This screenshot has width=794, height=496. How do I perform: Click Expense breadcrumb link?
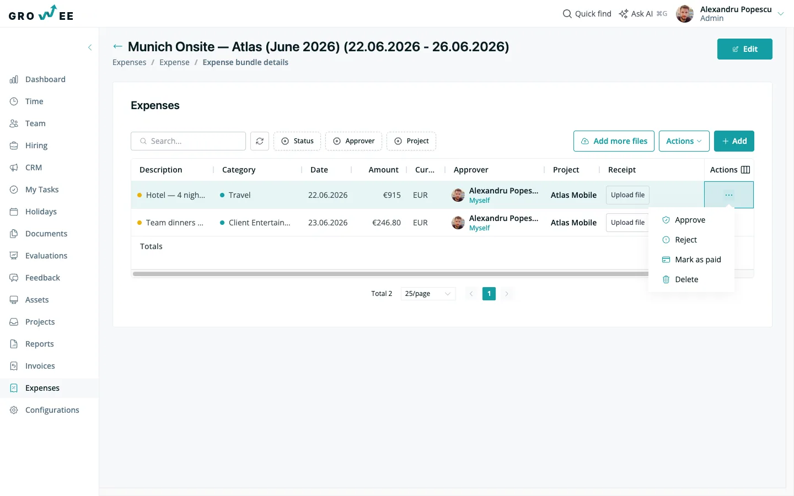pyautogui.click(x=174, y=62)
